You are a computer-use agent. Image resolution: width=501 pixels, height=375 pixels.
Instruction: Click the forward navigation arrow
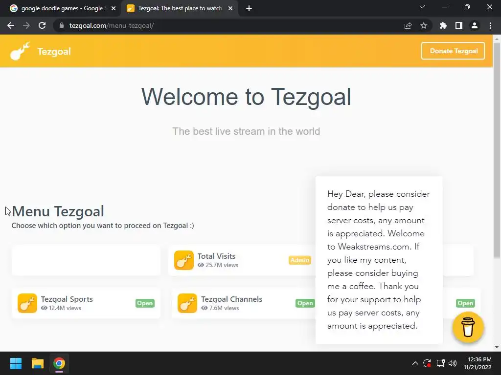point(26,25)
